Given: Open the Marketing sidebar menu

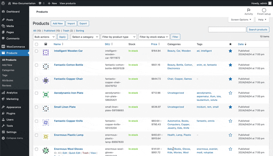Looking at the screenshot, I should tap(15, 99).
